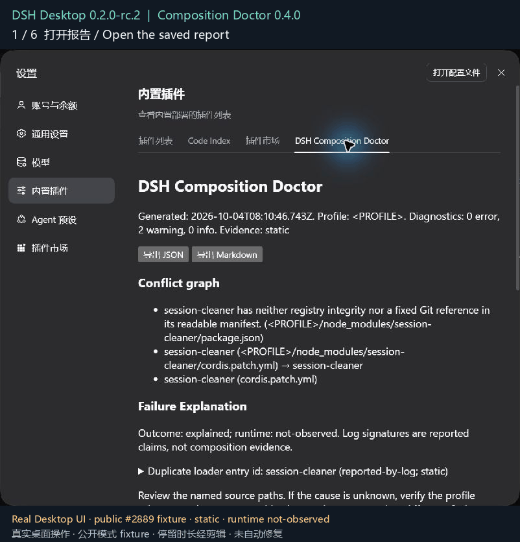Click bullet ending with '→ session-cleaner'
This screenshot has width=520, height=542.
point(284,359)
